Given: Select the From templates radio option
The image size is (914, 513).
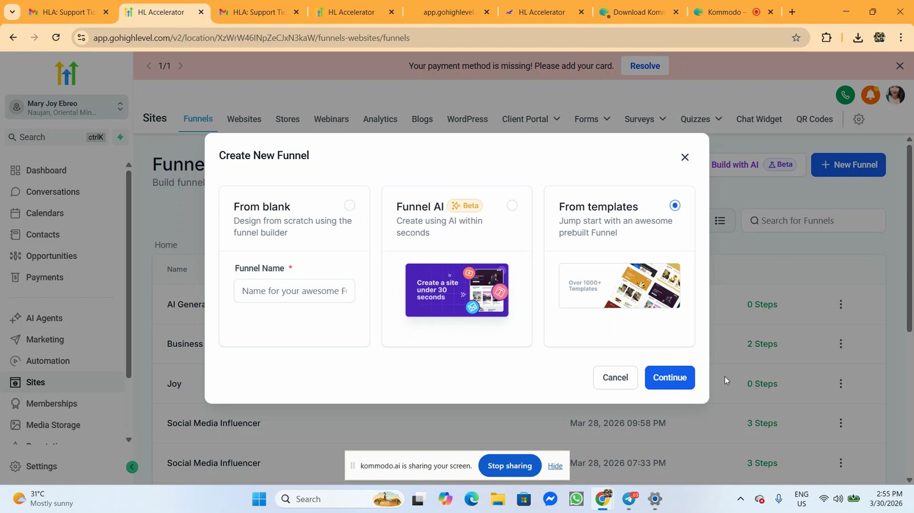Looking at the screenshot, I should pos(675,205).
